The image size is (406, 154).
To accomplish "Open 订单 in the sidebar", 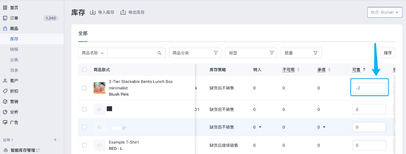I will pyautogui.click(x=14, y=18).
